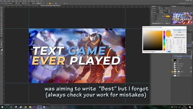
Task: Select the Crop tool
Action: click(x=1, y=16)
